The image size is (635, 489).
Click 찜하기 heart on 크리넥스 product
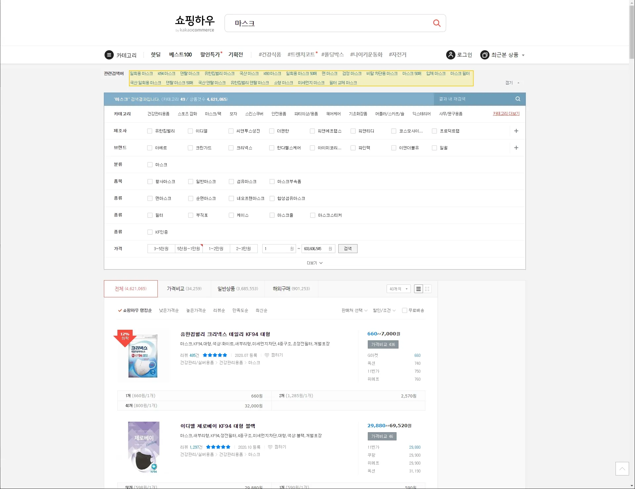pyautogui.click(x=267, y=355)
